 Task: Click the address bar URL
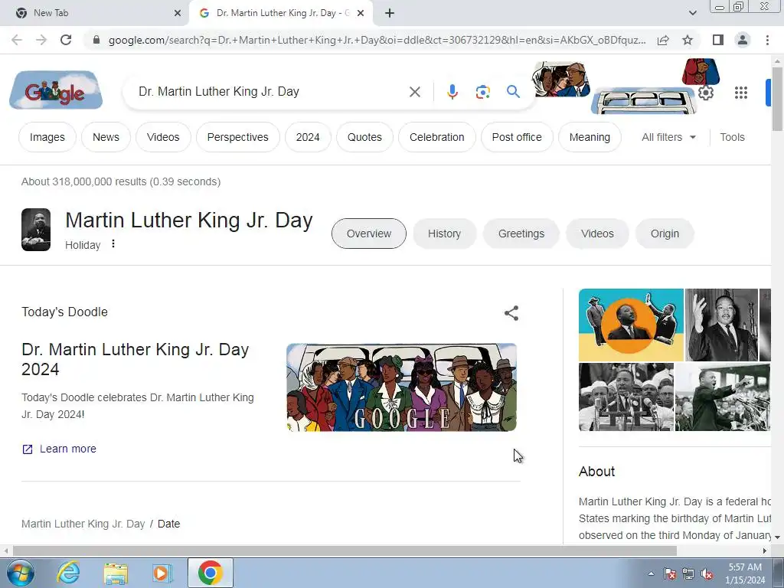point(377,40)
